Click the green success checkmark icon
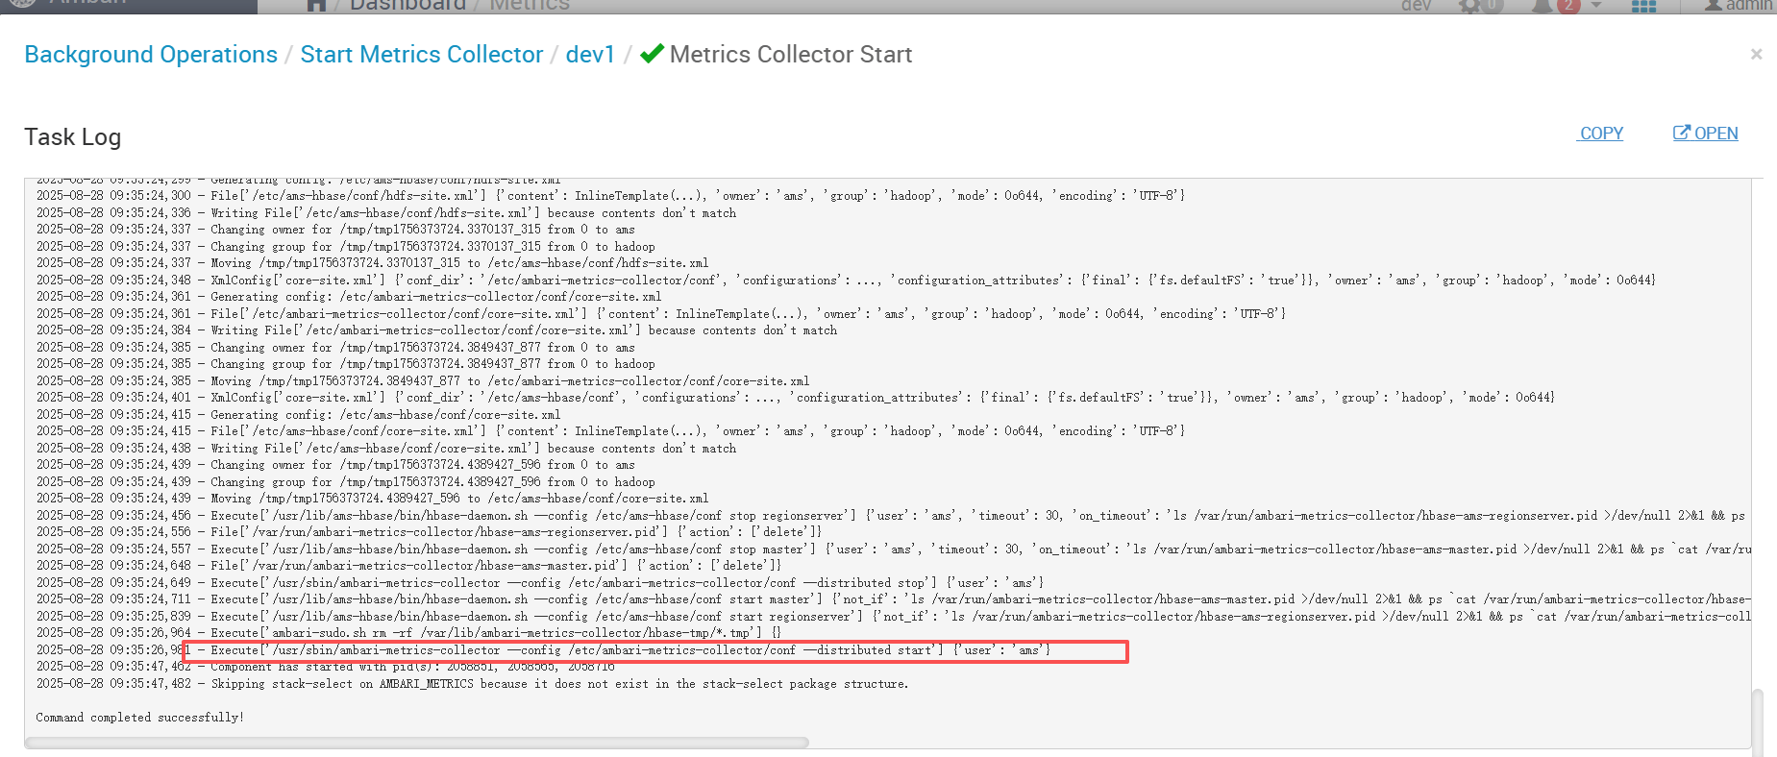This screenshot has height=757, width=1777. point(652,54)
